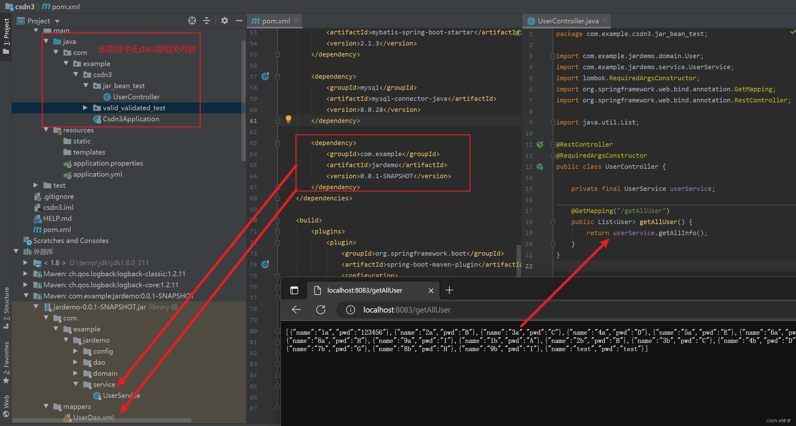This screenshot has width=796, height=426.
Task: Expand the valid_validated_test package
Action: tap(85, 108)
